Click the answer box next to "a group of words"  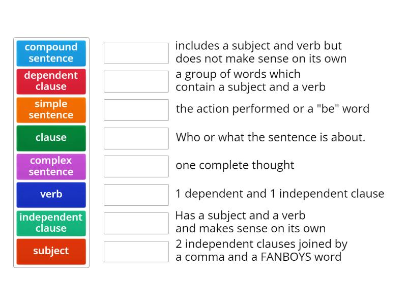(x=136, y=81)
